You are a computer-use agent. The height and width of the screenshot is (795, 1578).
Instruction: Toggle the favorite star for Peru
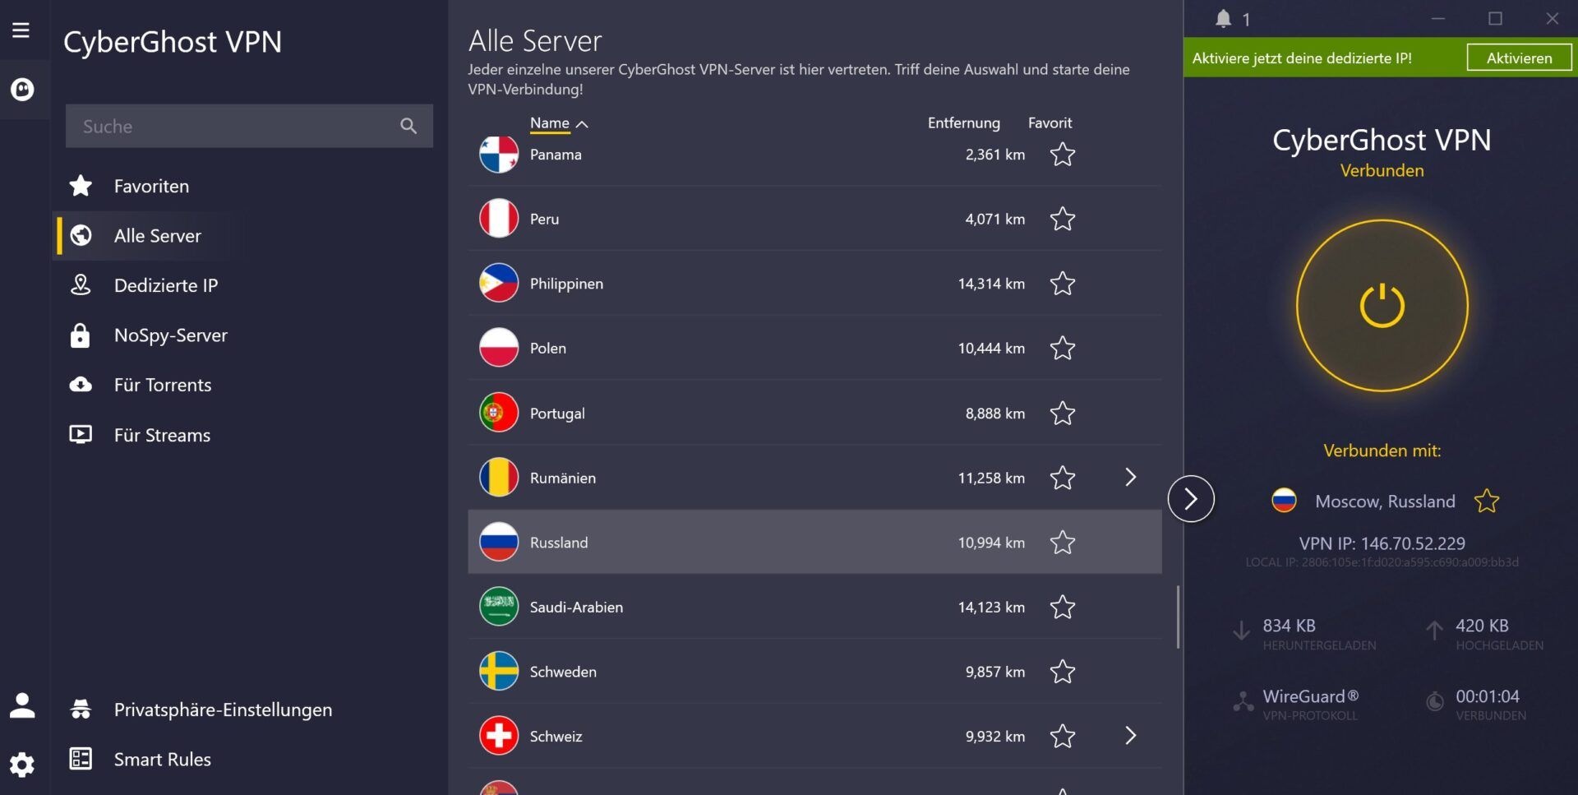tap(1063, 219)
